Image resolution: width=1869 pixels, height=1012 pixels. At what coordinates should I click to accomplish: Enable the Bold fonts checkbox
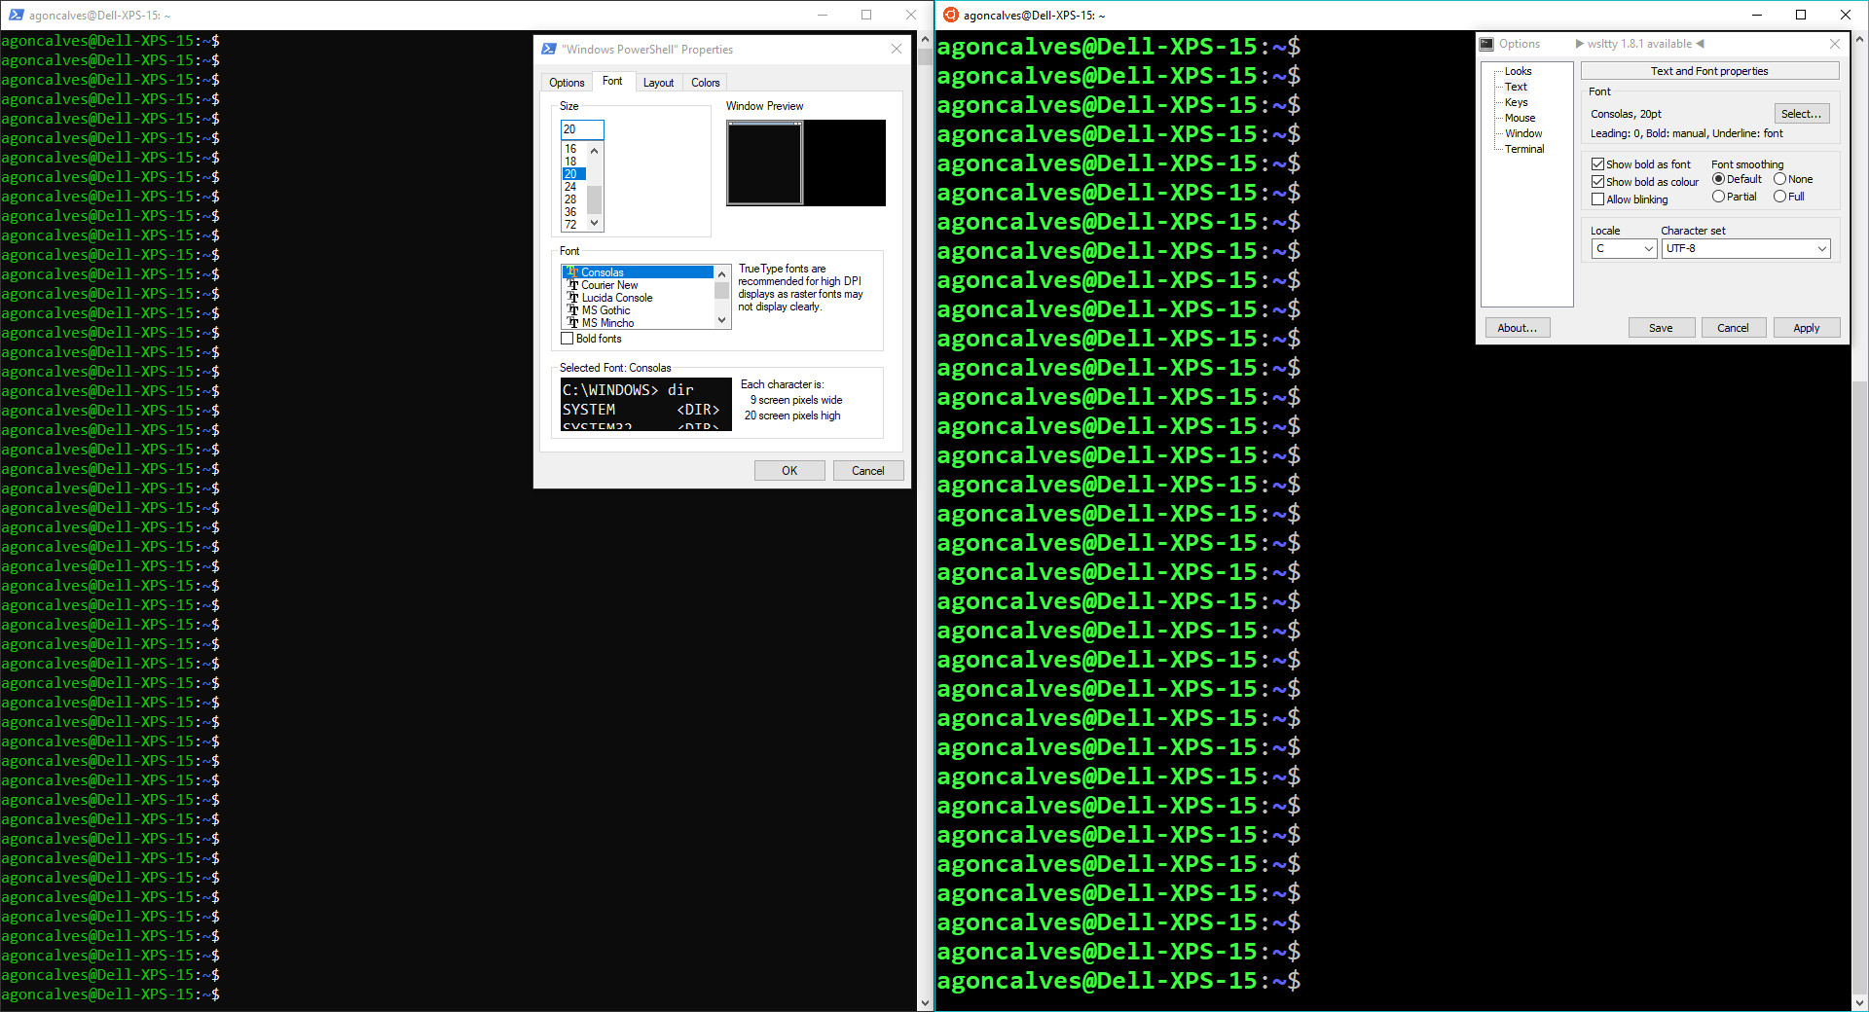pyautogui.click(x=568, y=339)
